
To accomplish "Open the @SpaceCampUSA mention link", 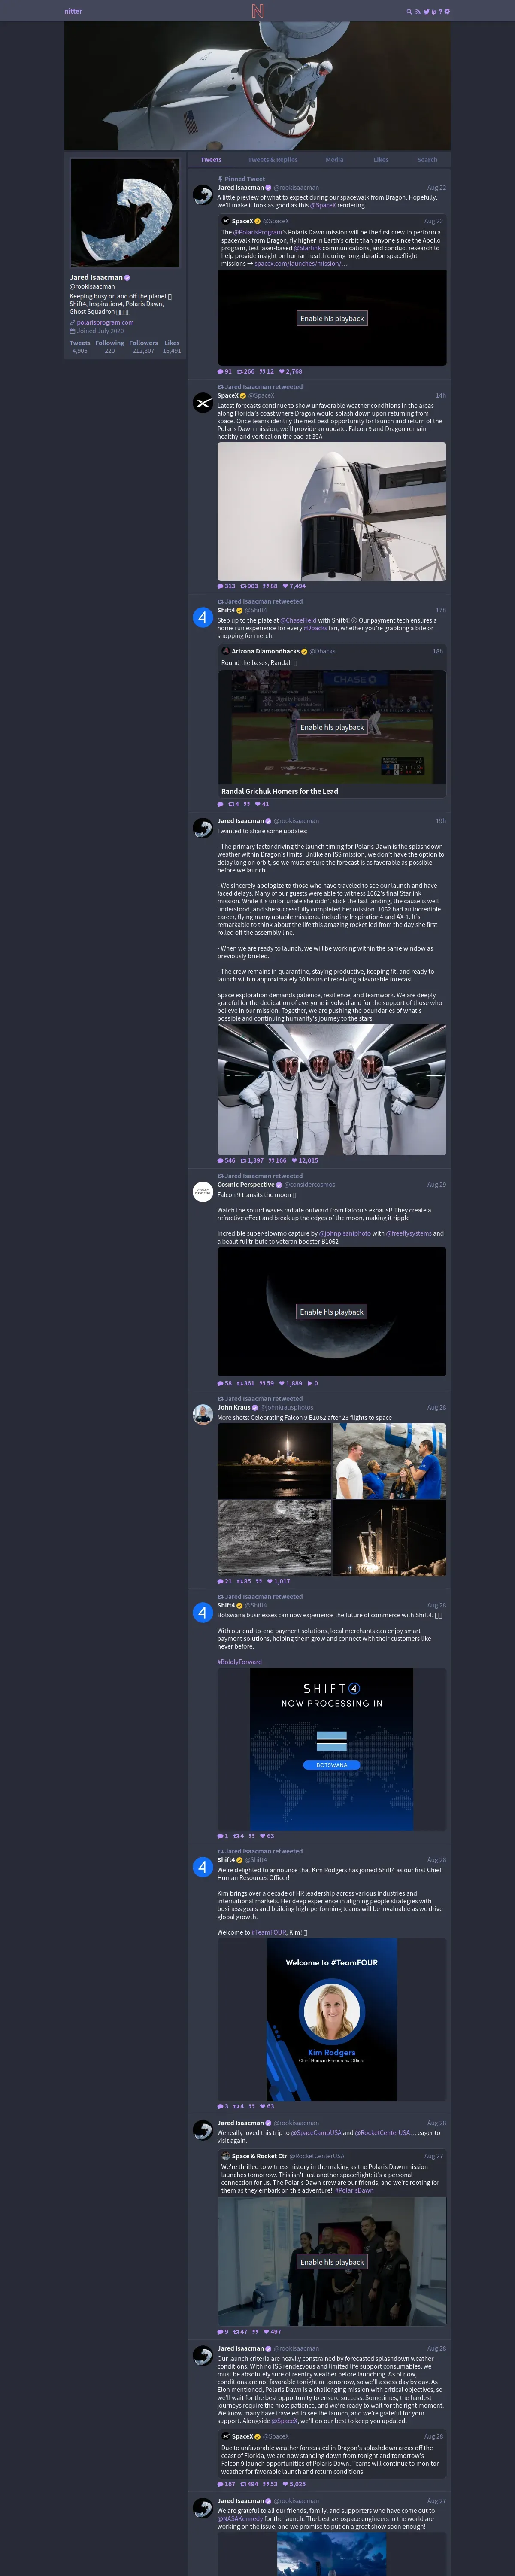I will tap(316, 2133).
